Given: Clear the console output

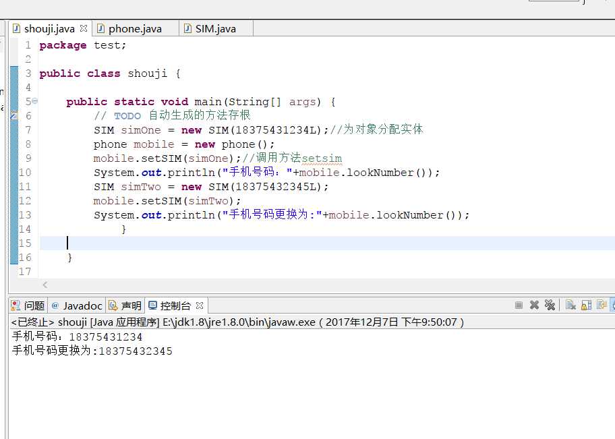Looking at the screenshot, I should tap(570, 305).
